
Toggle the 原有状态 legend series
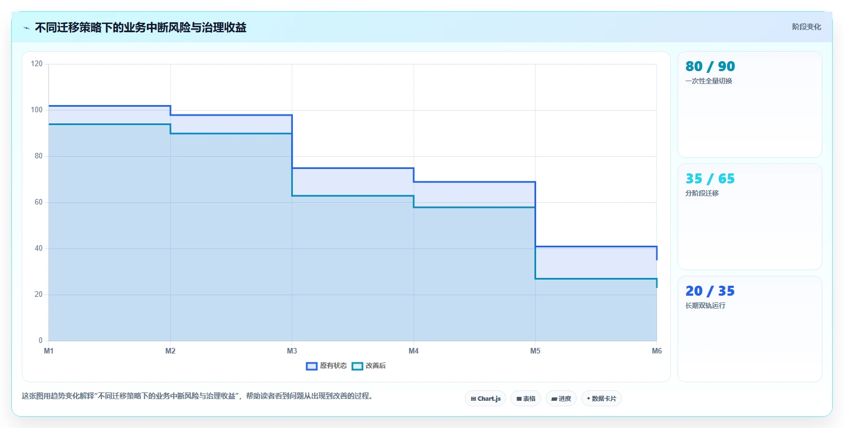coord(326,366)
